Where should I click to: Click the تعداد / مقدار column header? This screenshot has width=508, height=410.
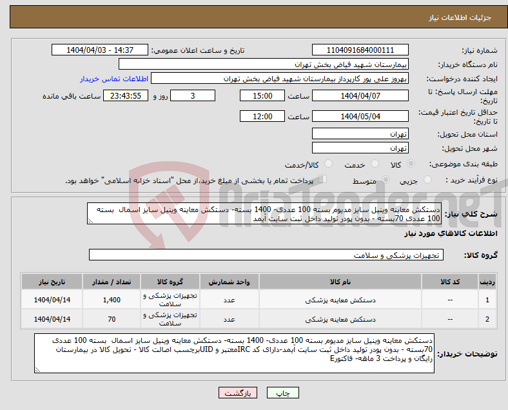(112, 282)
